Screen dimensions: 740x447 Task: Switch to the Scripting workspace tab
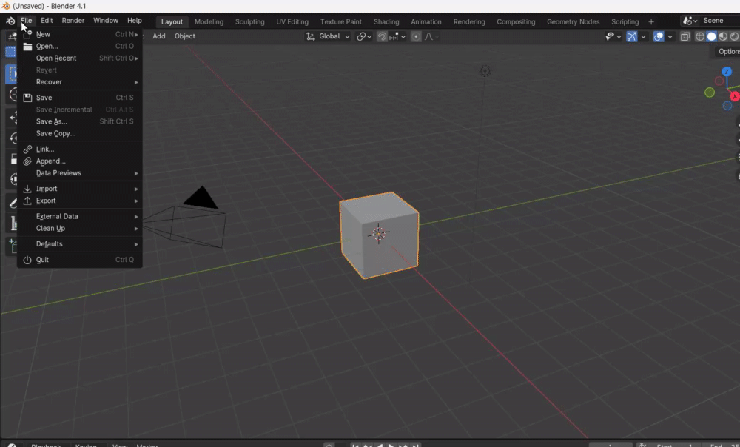625,21
